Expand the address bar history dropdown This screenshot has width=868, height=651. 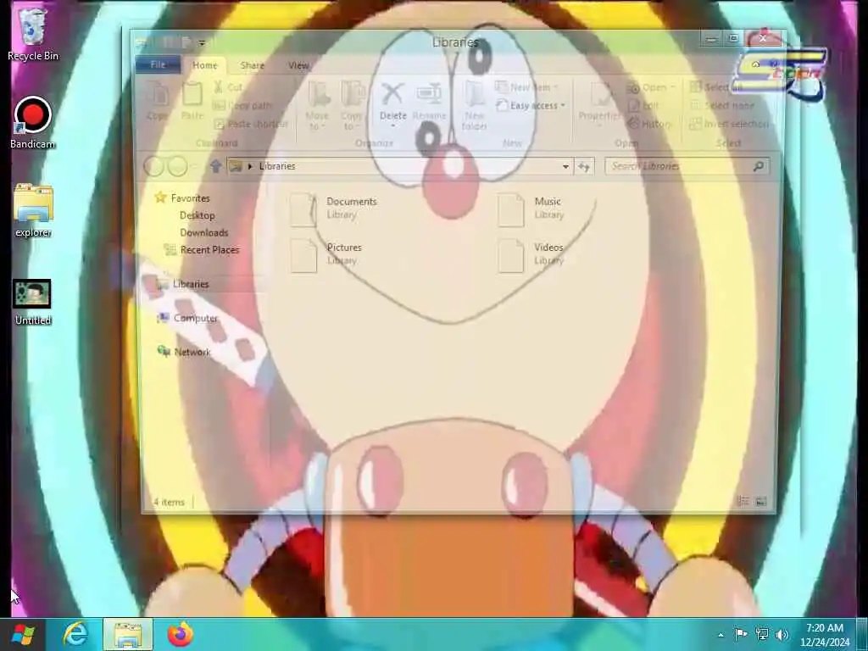565,166
